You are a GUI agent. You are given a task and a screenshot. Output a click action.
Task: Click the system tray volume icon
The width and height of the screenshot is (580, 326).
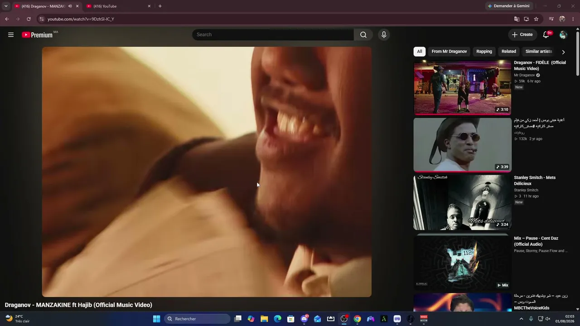[x=548, y=319]
